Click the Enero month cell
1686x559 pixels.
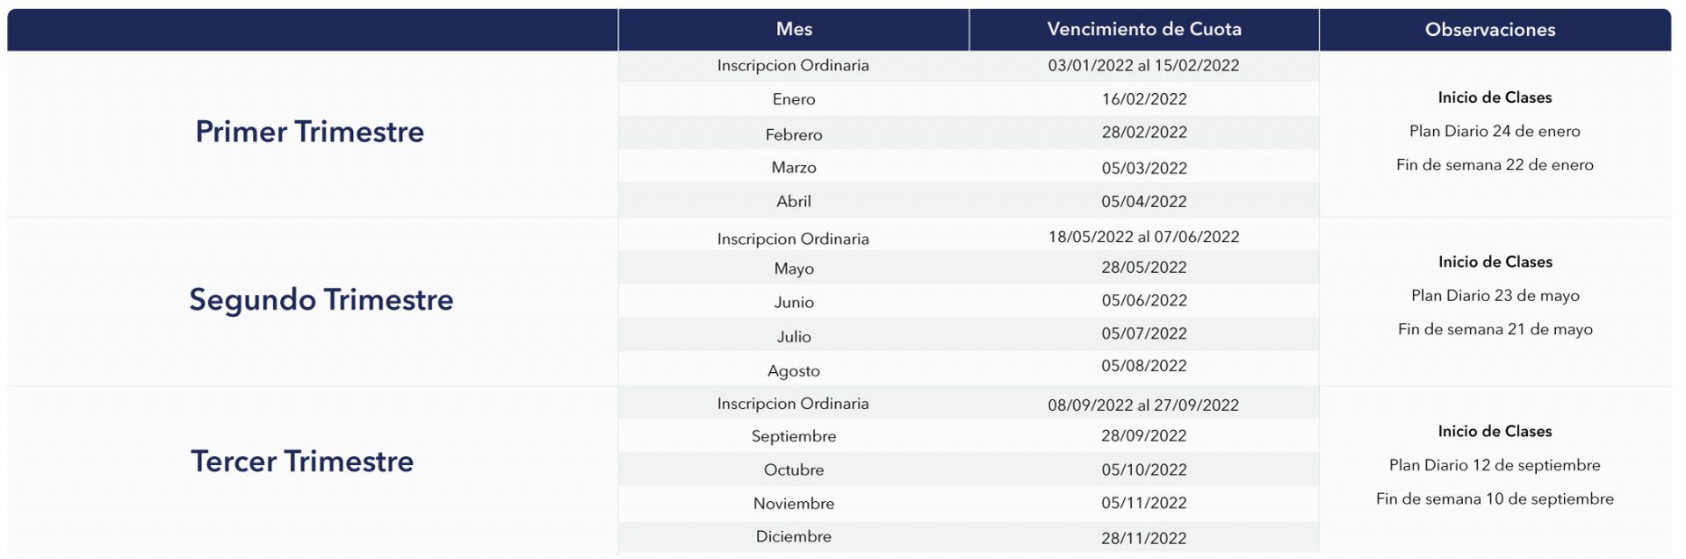794,99
